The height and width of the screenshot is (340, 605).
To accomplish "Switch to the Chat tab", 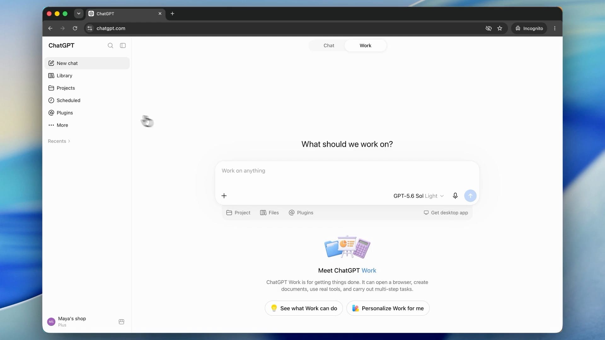I will [x=329, y=46].
